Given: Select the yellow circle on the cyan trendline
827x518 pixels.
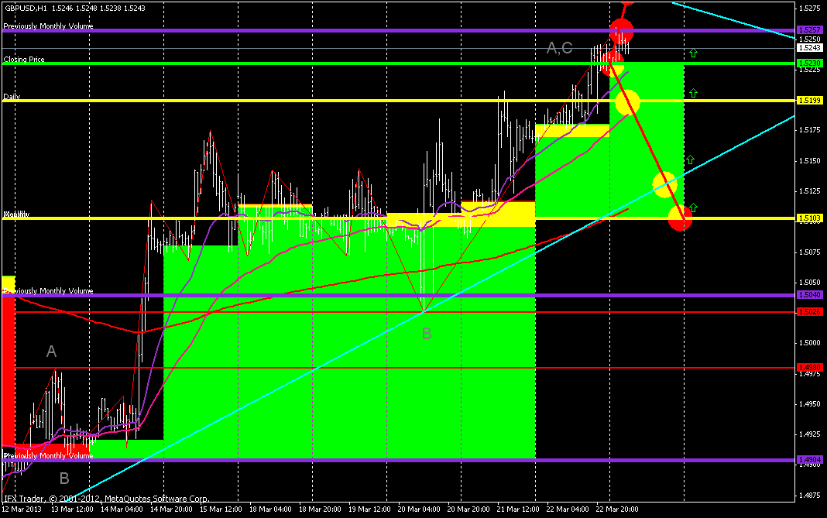Looking at the screenshot, I should coord(664,184).
